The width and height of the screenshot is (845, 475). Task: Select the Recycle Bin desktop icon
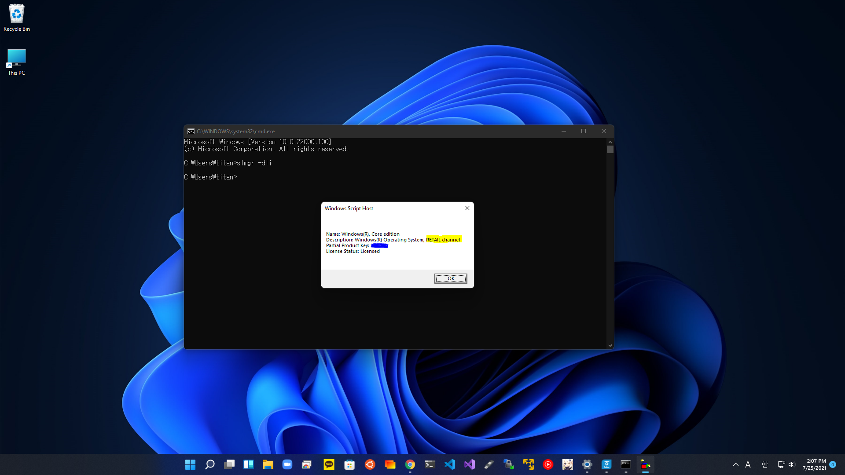17,18
